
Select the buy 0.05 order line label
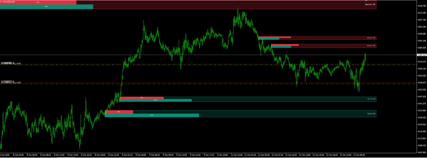[11, 63]
